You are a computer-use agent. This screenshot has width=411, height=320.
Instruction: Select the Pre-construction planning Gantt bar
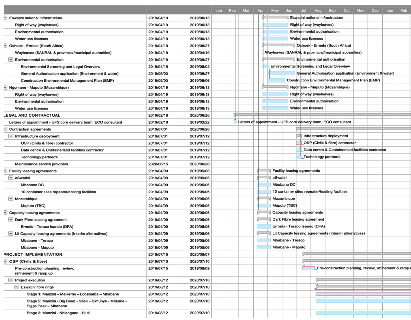[x=309, y=268]
